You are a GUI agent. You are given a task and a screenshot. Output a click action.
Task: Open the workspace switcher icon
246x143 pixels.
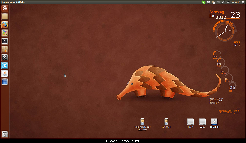point(5,82)
